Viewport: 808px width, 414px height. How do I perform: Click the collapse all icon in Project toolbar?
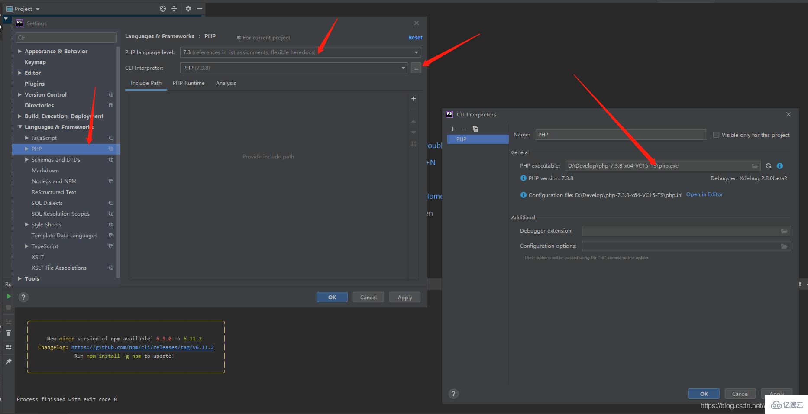pyautogui.click(x=174, y=9)
